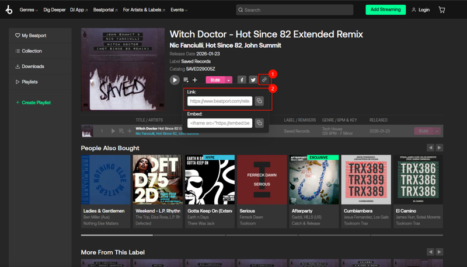Click the Embed iframe code field
The width and height of the screenshot is (467, 267).
(x=219, y=123)
